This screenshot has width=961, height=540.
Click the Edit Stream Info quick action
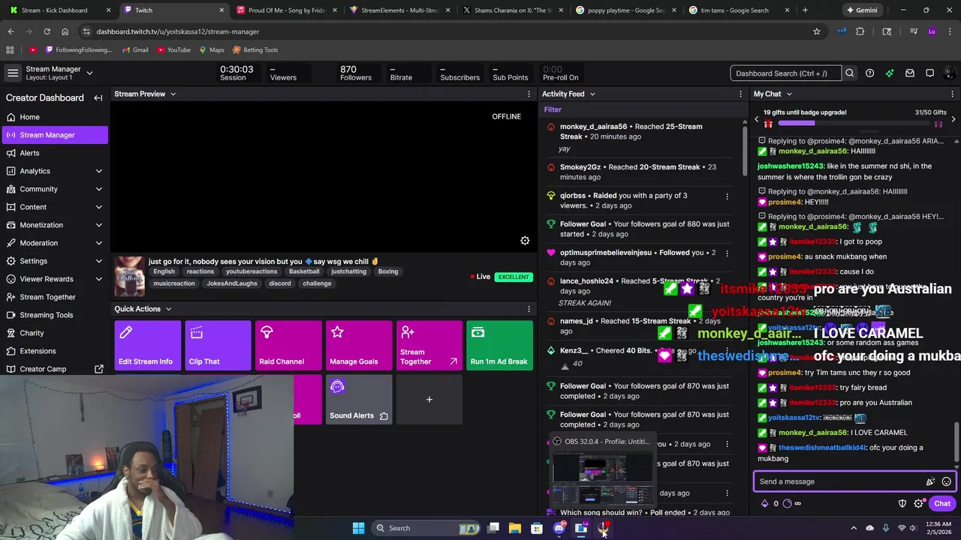click(148, 346)
